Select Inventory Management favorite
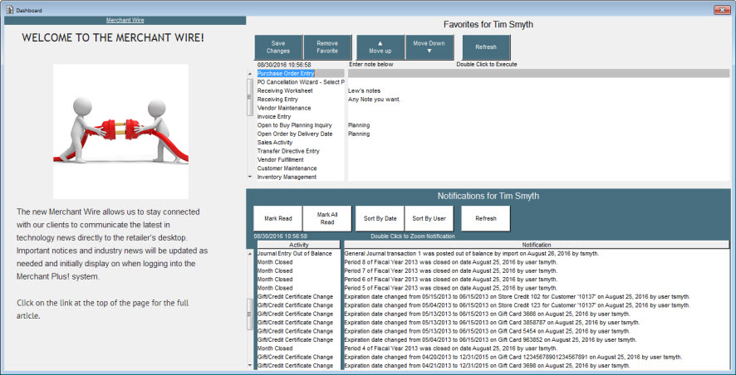The width and height of the screenshot is (736, 375). point(287,178)
